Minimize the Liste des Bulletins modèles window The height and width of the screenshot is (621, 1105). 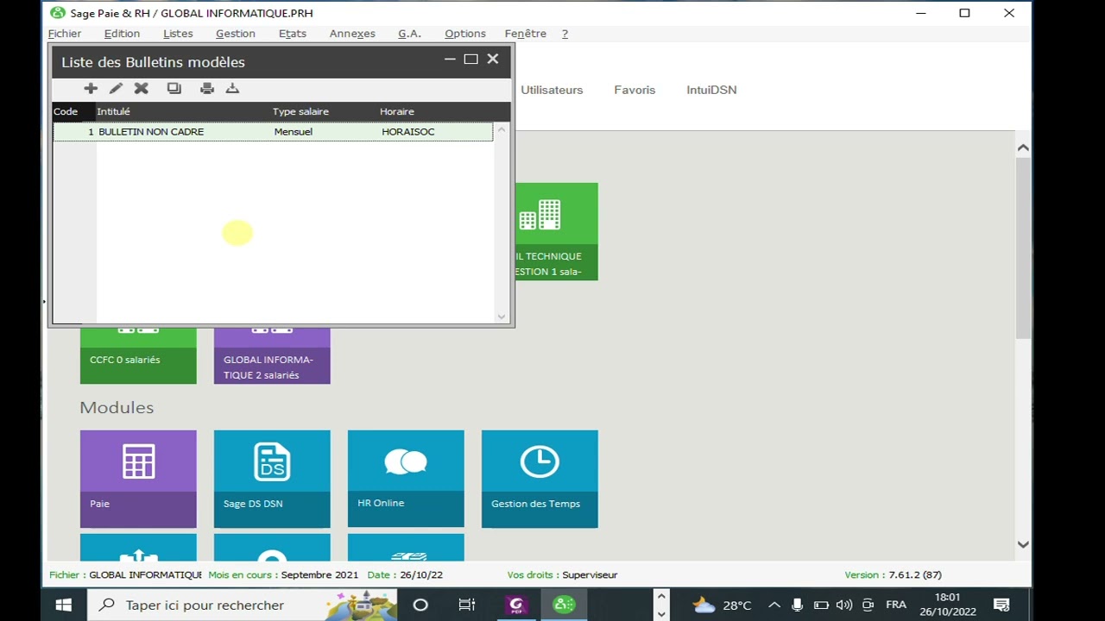click(450, 60)
